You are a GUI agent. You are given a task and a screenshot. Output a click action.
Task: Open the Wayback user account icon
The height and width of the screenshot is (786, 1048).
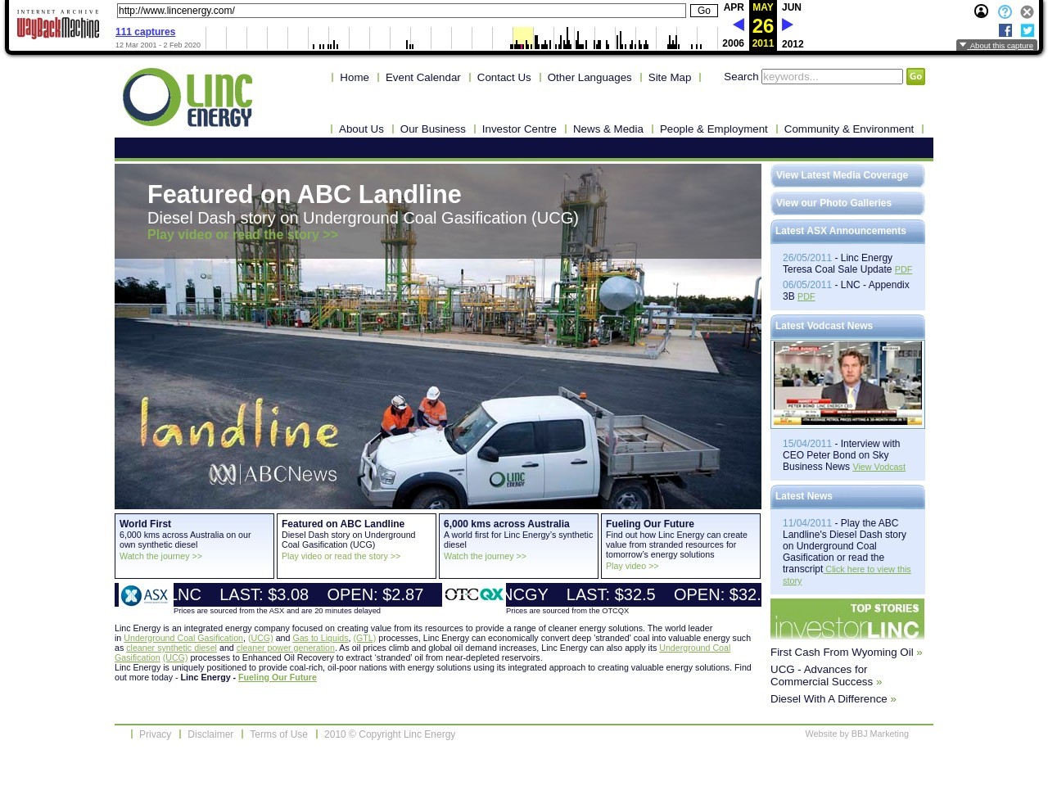[981, 11]
